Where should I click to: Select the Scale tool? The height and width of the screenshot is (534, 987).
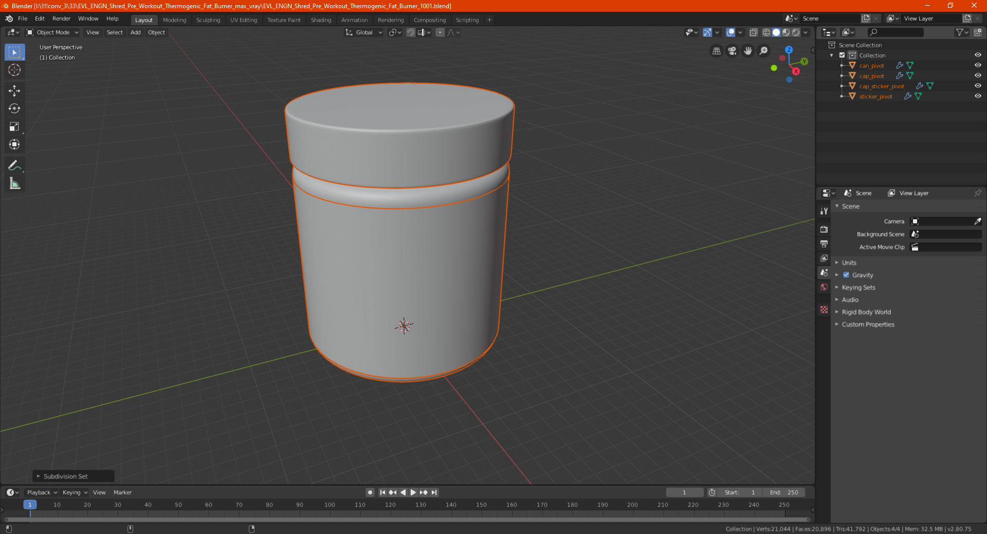14,127
